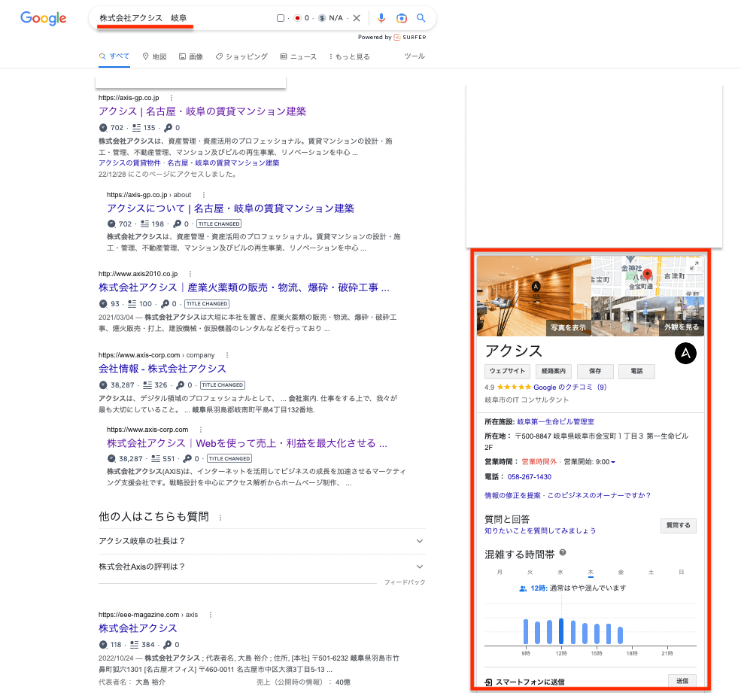Click 知りたいことを質問してみましょう link
The width and height of the screenshot is (741, 693).
coord(540,531)
